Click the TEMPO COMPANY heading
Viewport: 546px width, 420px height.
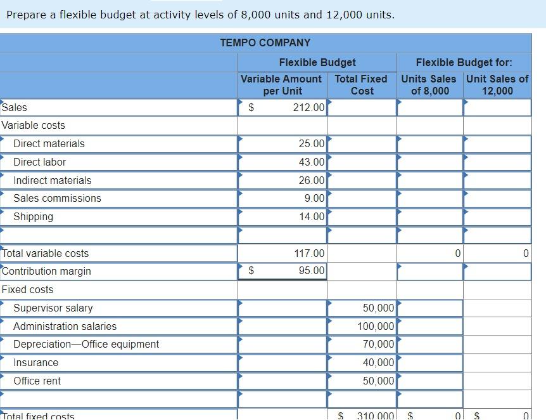265,43
